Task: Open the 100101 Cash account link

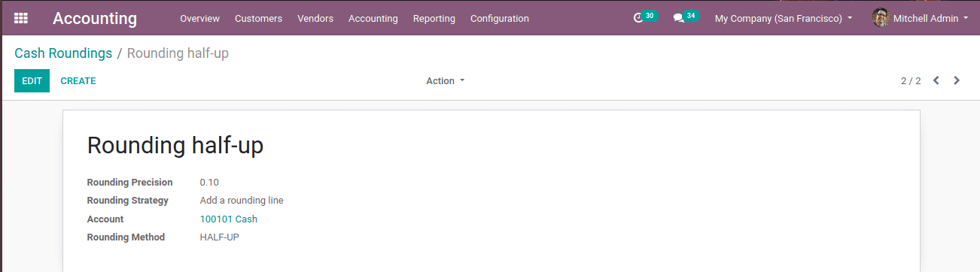Action: click(x=228, y=219)
